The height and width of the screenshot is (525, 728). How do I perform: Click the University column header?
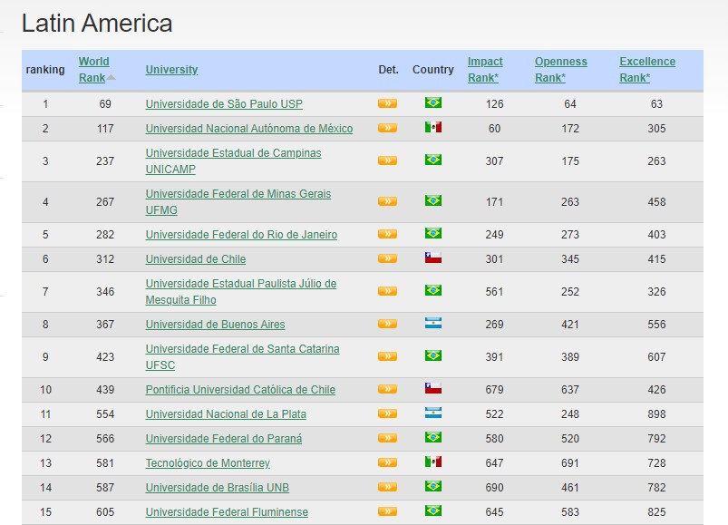click(171, 70)
